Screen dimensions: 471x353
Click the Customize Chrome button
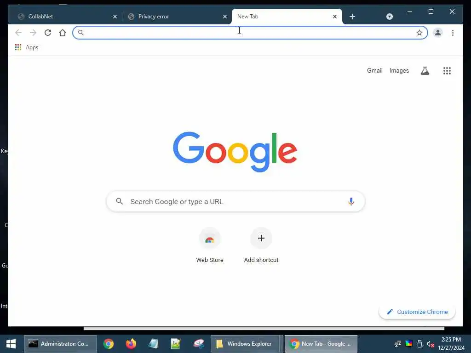coord(417,312)
